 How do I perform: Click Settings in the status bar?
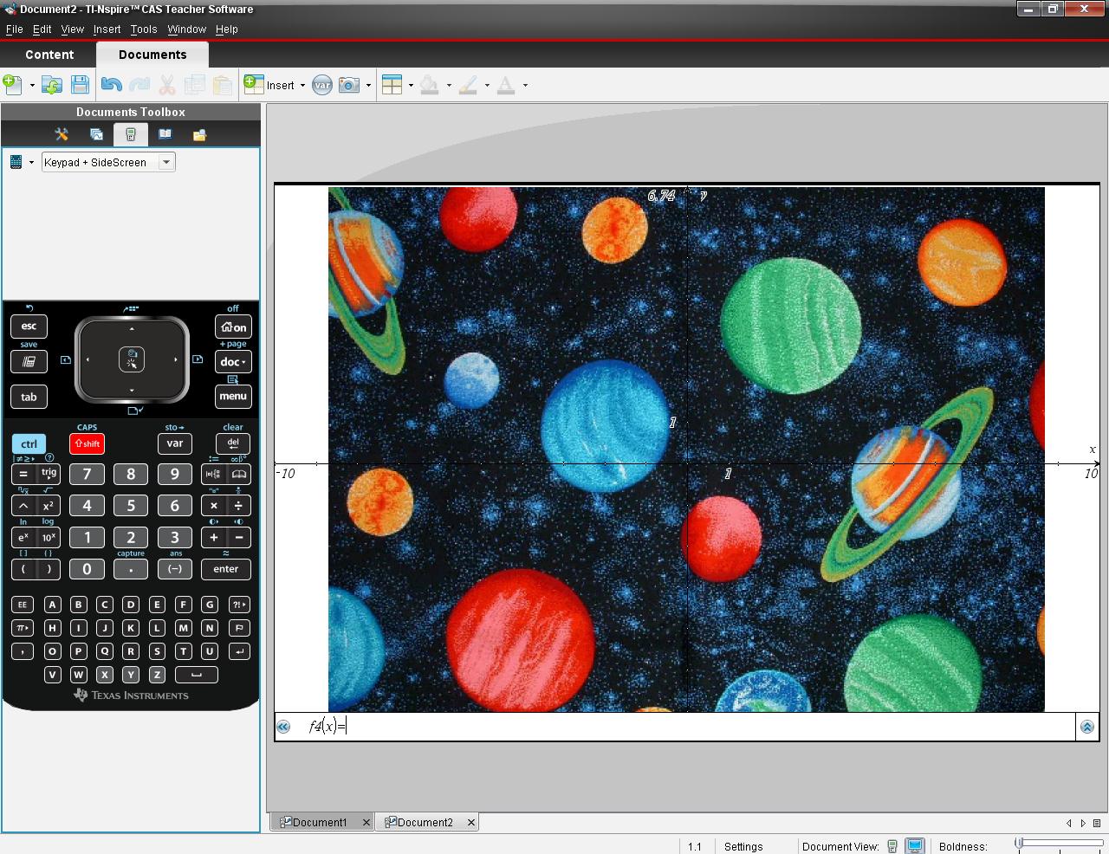coord(743,846)
